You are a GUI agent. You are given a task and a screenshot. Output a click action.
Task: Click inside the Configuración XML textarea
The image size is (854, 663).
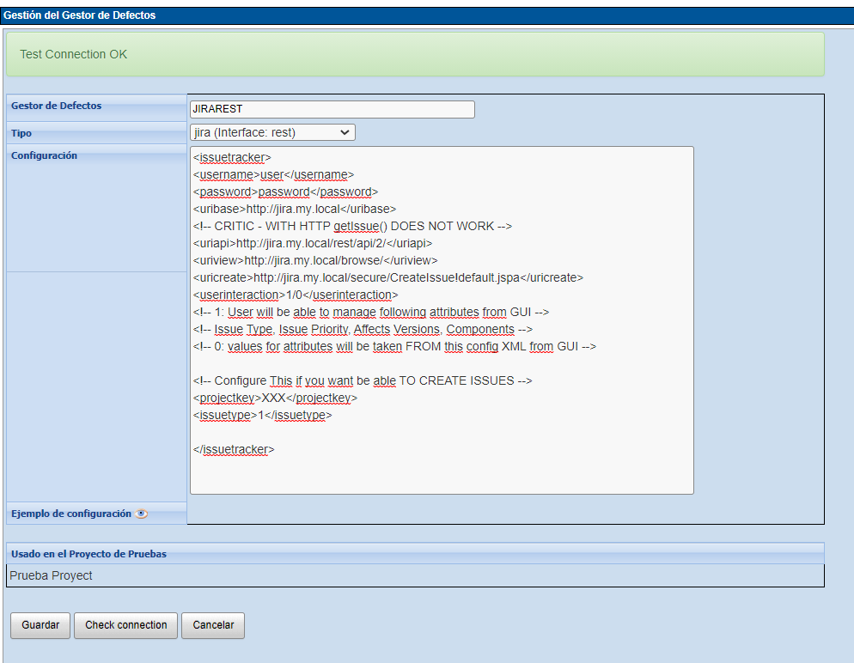pyautogui.click(x=442, y=320)
